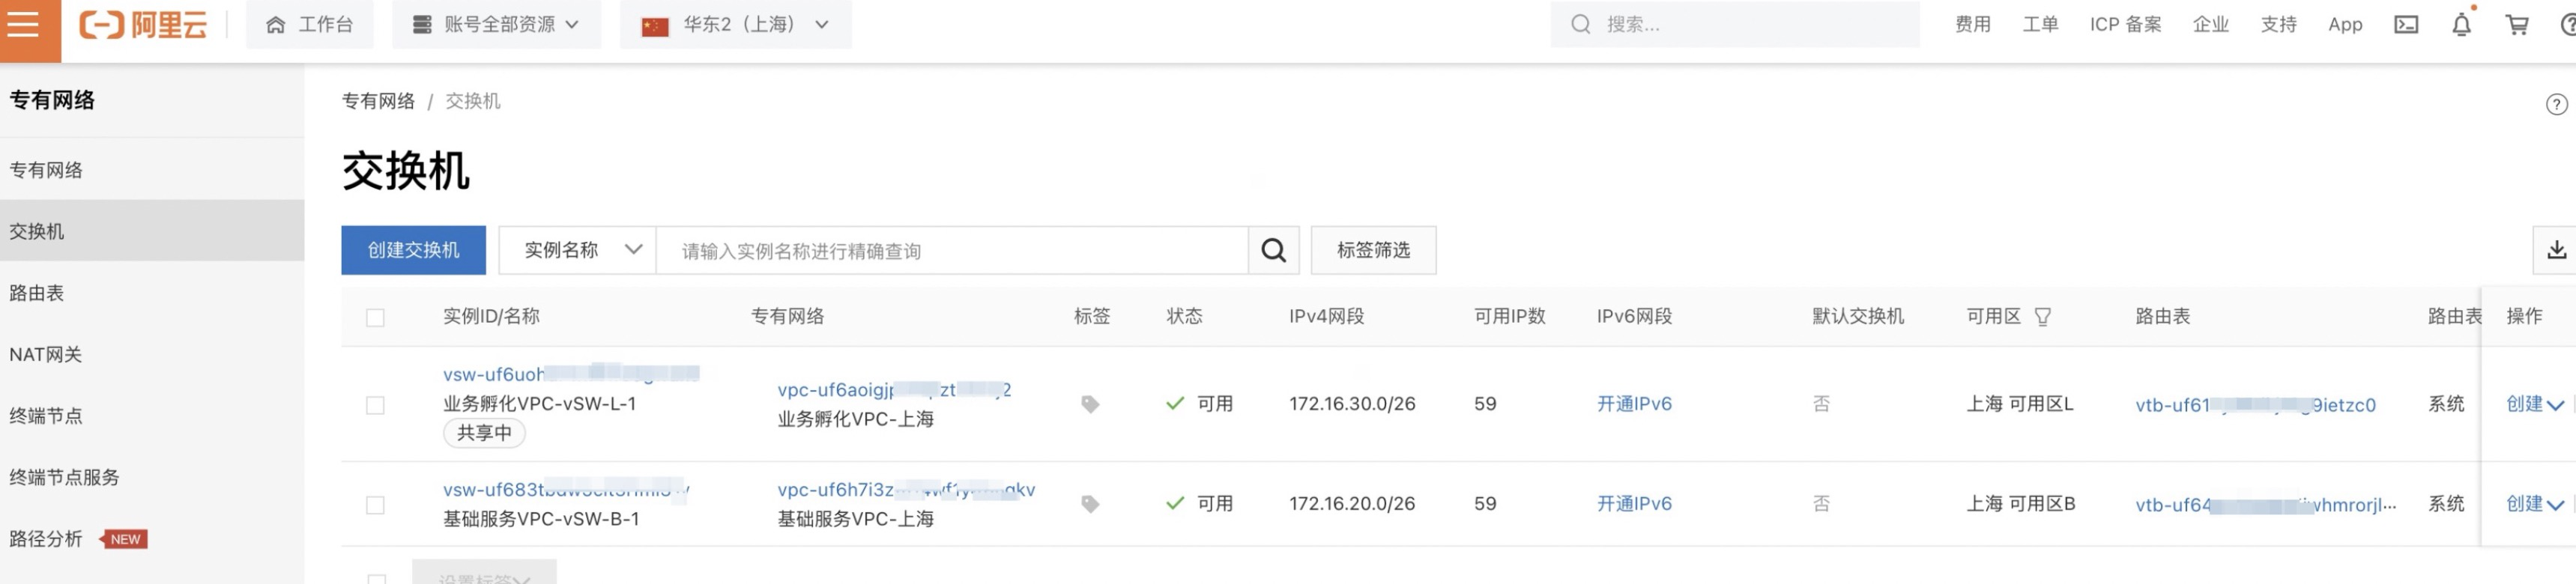
Task: Open the 账号全部资源 dropdown
Action: pyautogui.click(x=497, y=25)
